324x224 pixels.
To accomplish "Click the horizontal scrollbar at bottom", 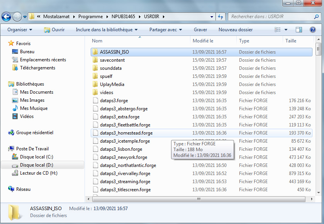I will [199, 199].
